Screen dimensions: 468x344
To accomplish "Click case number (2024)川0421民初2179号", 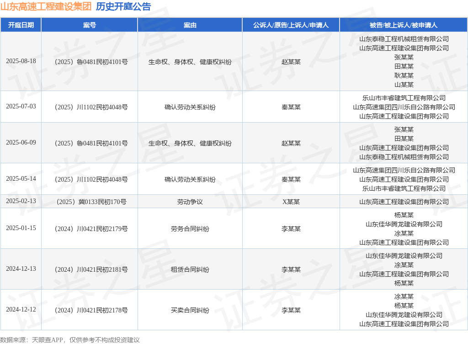I will pos(91,229).
